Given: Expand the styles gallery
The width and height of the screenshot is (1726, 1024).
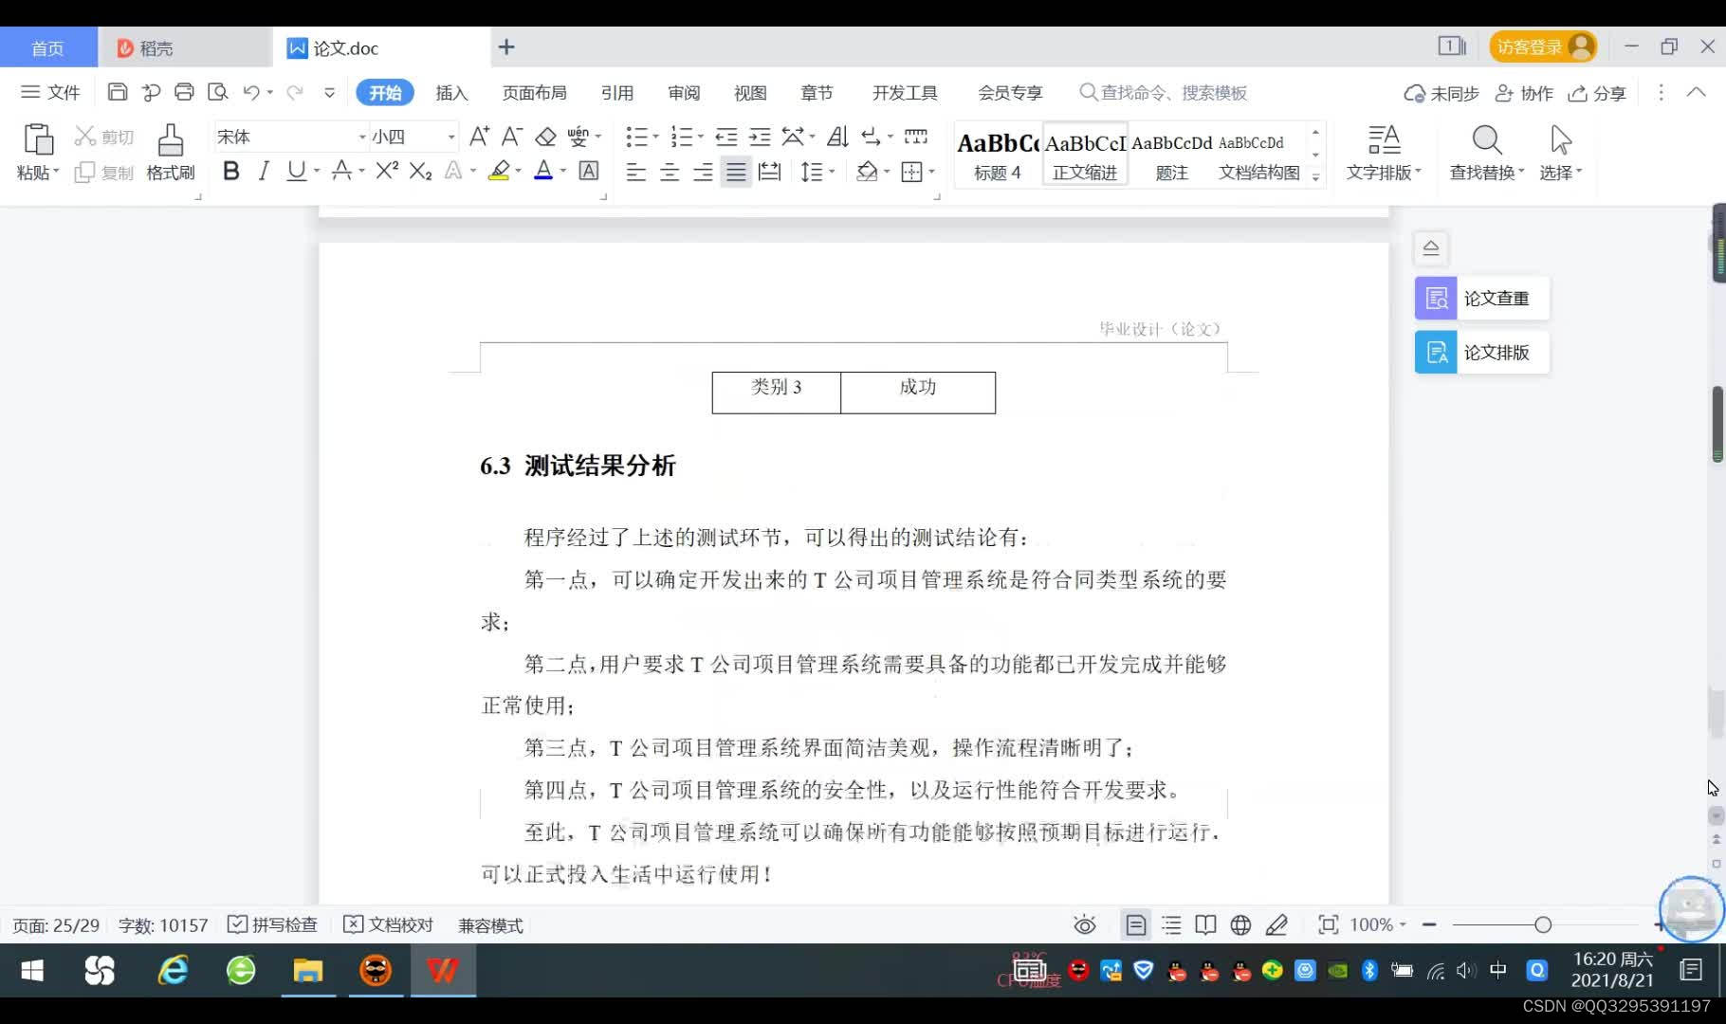Looking at the screenshot, I should (x=1315, y=176).
